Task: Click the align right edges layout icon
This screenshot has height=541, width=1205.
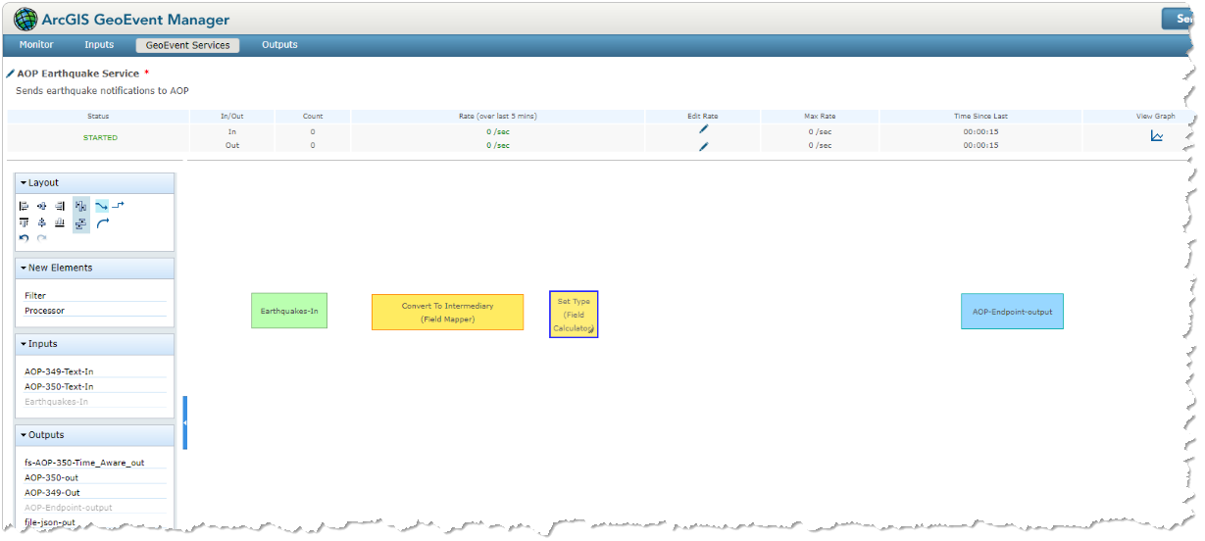Action: [60, 206]
